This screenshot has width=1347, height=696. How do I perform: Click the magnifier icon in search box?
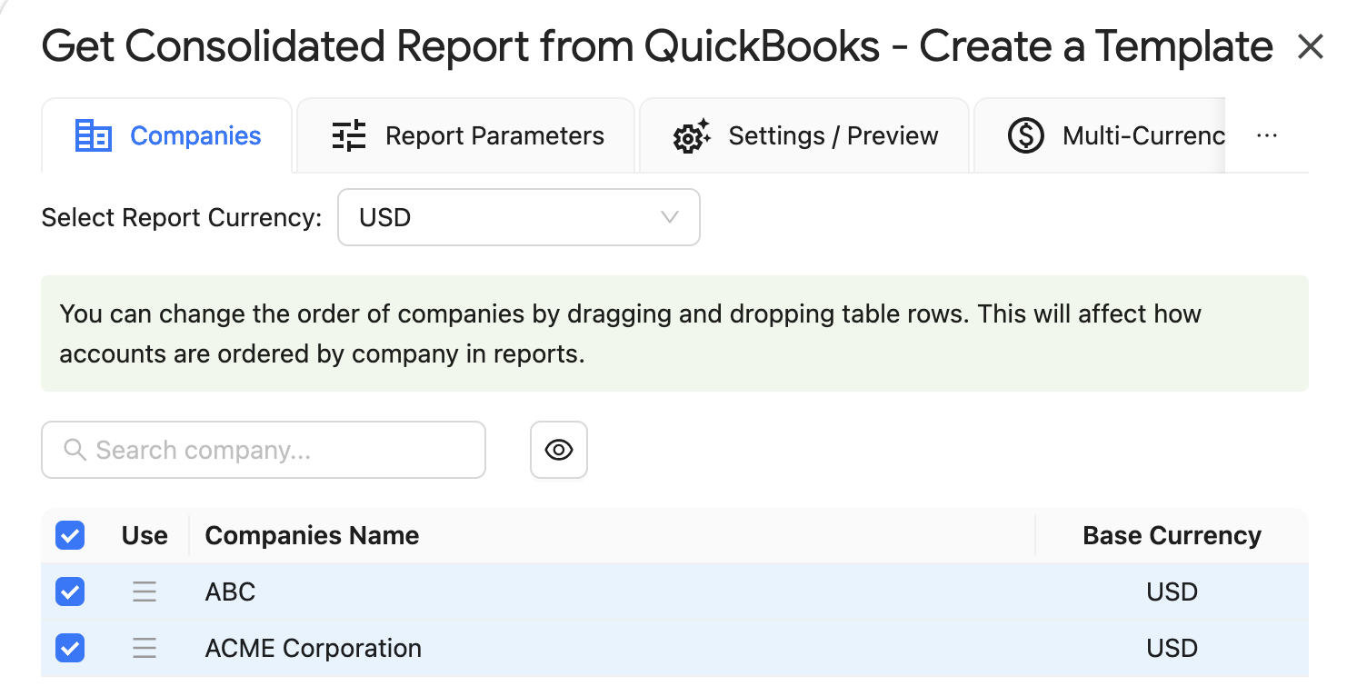coord(75,450)
